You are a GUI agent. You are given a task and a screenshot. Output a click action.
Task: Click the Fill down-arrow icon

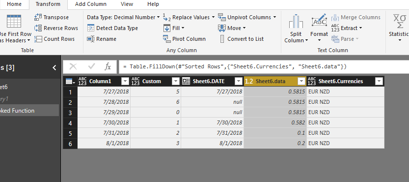pyautogui.click(x=167, y=28)
